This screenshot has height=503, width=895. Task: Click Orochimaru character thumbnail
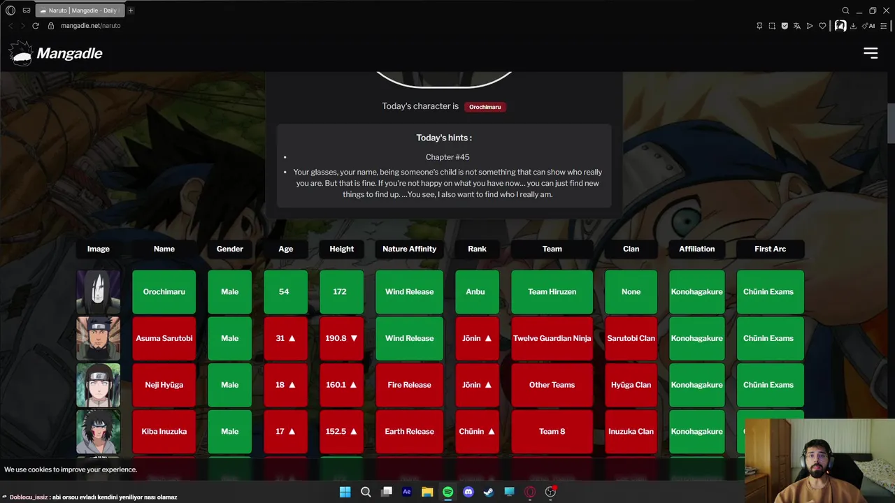click(98, 292)
